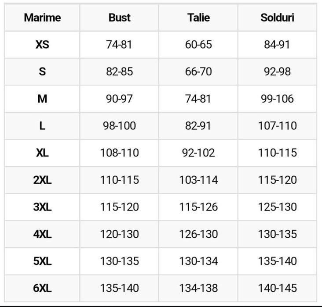Click the 66-70 waist value for S
This screenshot has height=307, width=322.
[198, 72]
